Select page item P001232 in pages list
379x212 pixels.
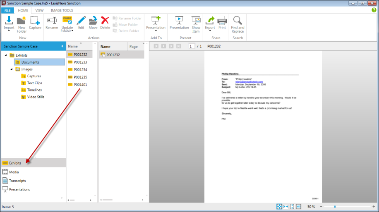122,55
